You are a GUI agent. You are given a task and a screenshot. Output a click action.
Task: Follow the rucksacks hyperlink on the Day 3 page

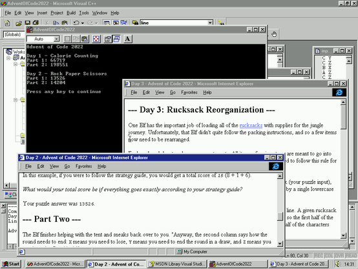[x=251, y=125]
